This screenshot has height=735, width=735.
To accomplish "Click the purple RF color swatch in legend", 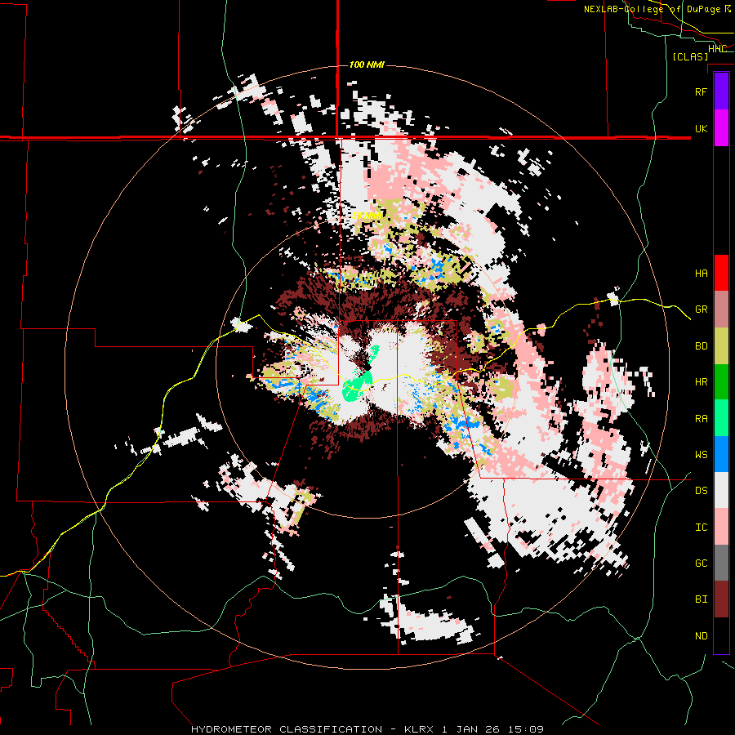I will tap(721, 91).
